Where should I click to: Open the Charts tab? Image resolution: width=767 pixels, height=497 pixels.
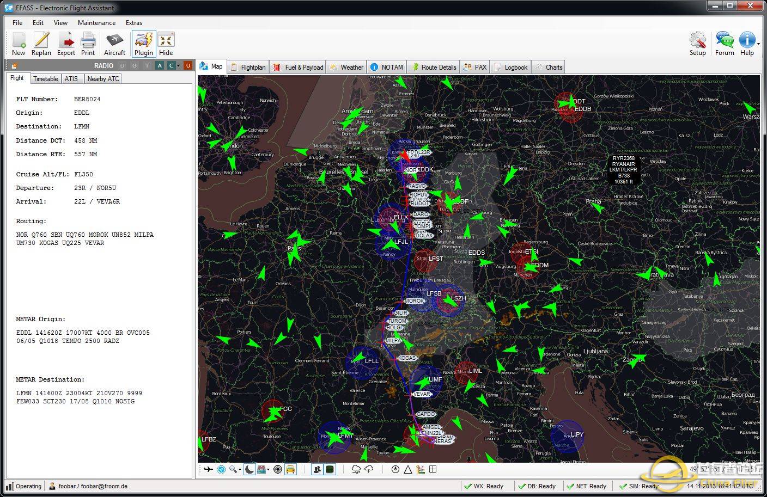(x=549, y=68)
